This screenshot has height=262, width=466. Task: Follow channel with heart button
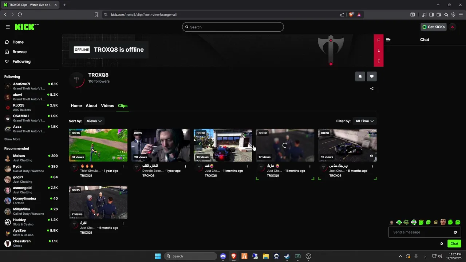point(372,76)
